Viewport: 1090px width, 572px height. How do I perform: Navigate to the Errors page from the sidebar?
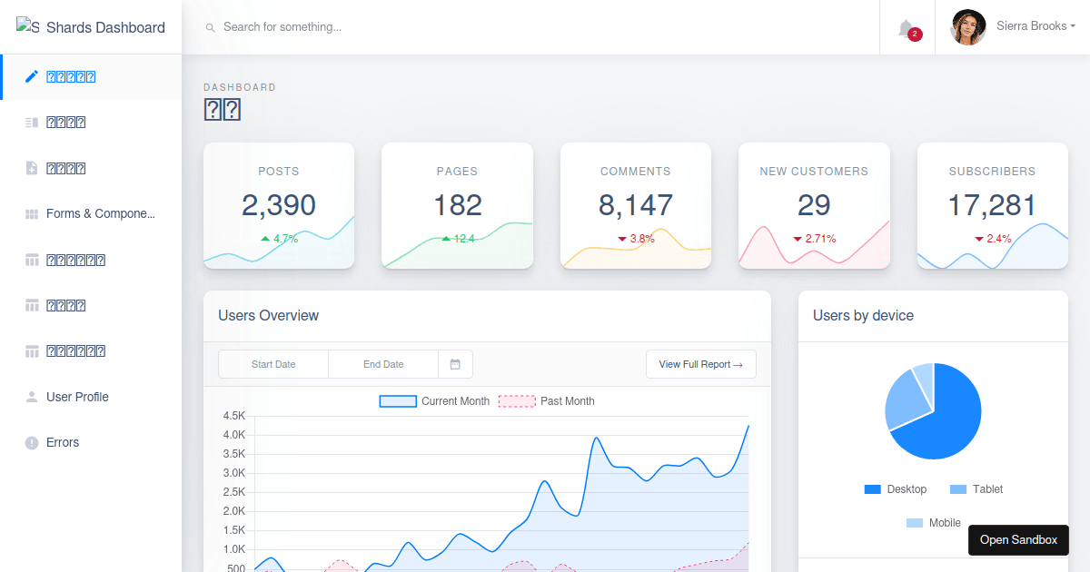point(64,442)
